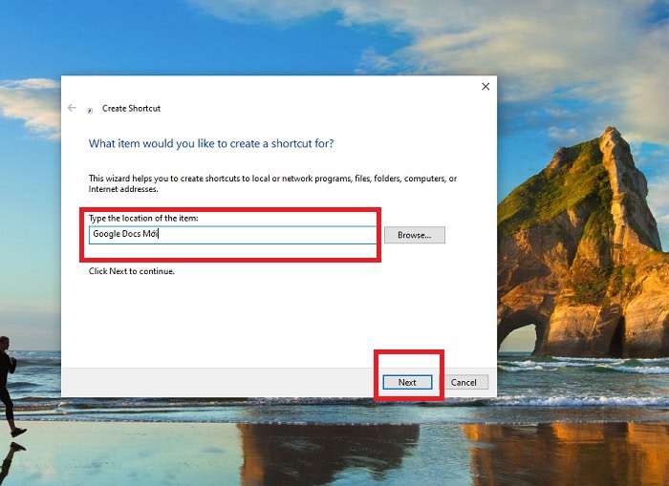669x486 pixels.
Task: Close the Create Shortcut dialog
Action: (x=485, y=87)
